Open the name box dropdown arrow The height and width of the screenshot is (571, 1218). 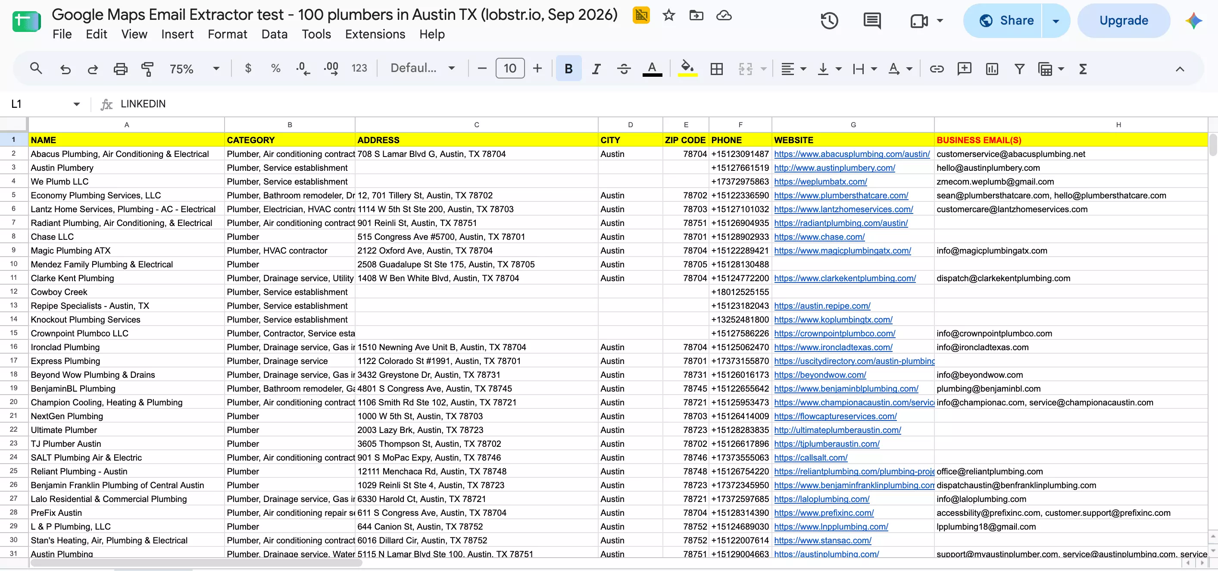tap(77, 104)
